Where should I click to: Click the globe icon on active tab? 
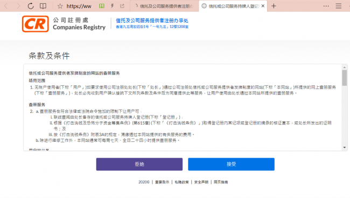click(x=204, y=6)
